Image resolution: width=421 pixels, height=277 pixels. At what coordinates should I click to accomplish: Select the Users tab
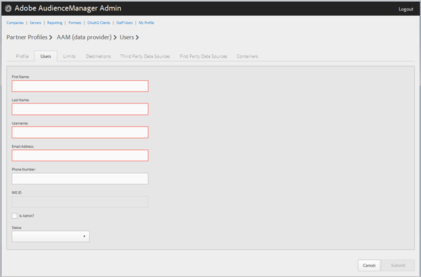click(x=46, y=56)
